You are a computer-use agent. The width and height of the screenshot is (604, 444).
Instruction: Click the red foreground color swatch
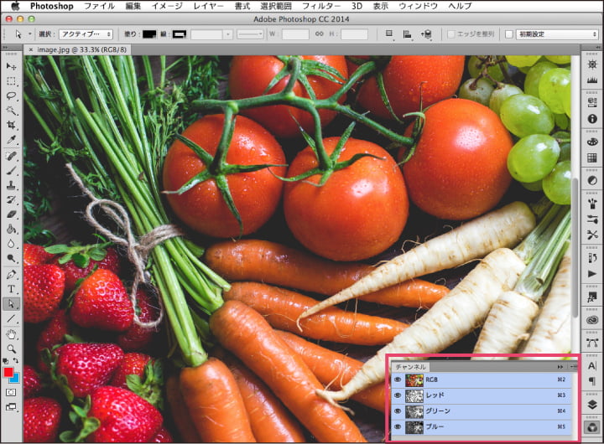click(x=9, y=372)
